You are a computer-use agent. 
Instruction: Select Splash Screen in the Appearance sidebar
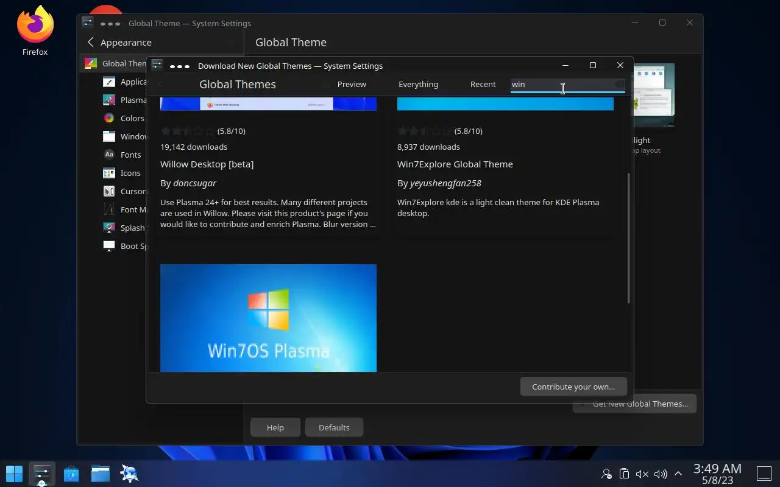(x=126, y=228)
